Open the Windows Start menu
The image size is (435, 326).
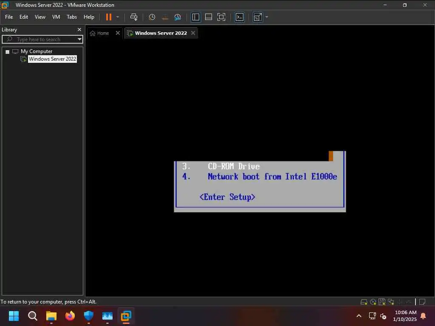(14, 316)
